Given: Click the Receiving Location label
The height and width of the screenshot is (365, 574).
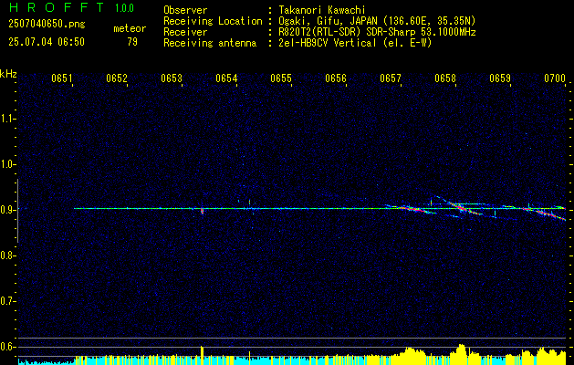Looking at the screenshot, I should pos(213,21).
